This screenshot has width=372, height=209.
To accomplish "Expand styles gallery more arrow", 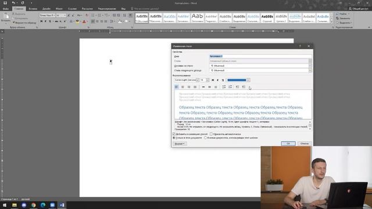I will [x=332, y=22].
